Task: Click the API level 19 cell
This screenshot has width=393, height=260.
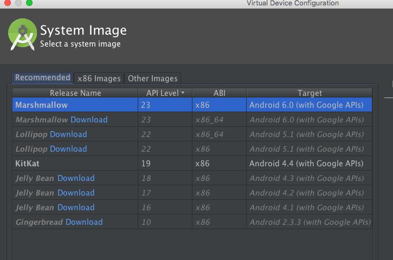Action: (165, 164)
